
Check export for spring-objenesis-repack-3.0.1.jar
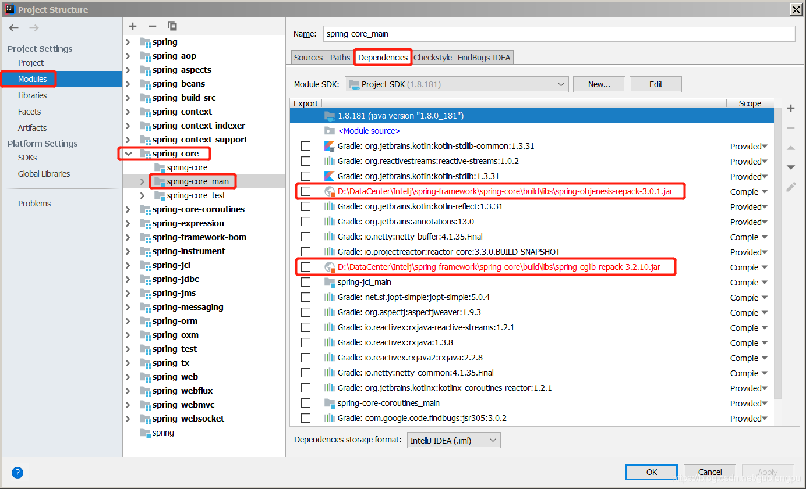tap(306, 191)
